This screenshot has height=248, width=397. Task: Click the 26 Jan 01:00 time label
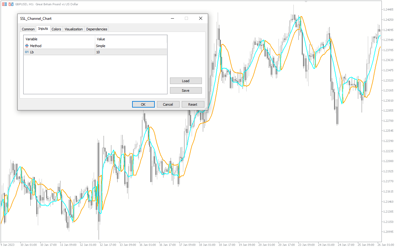pyautogui.click(x=386, y=245)
